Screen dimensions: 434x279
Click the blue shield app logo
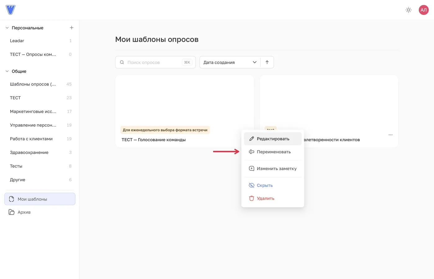click(x=11, y=10)
